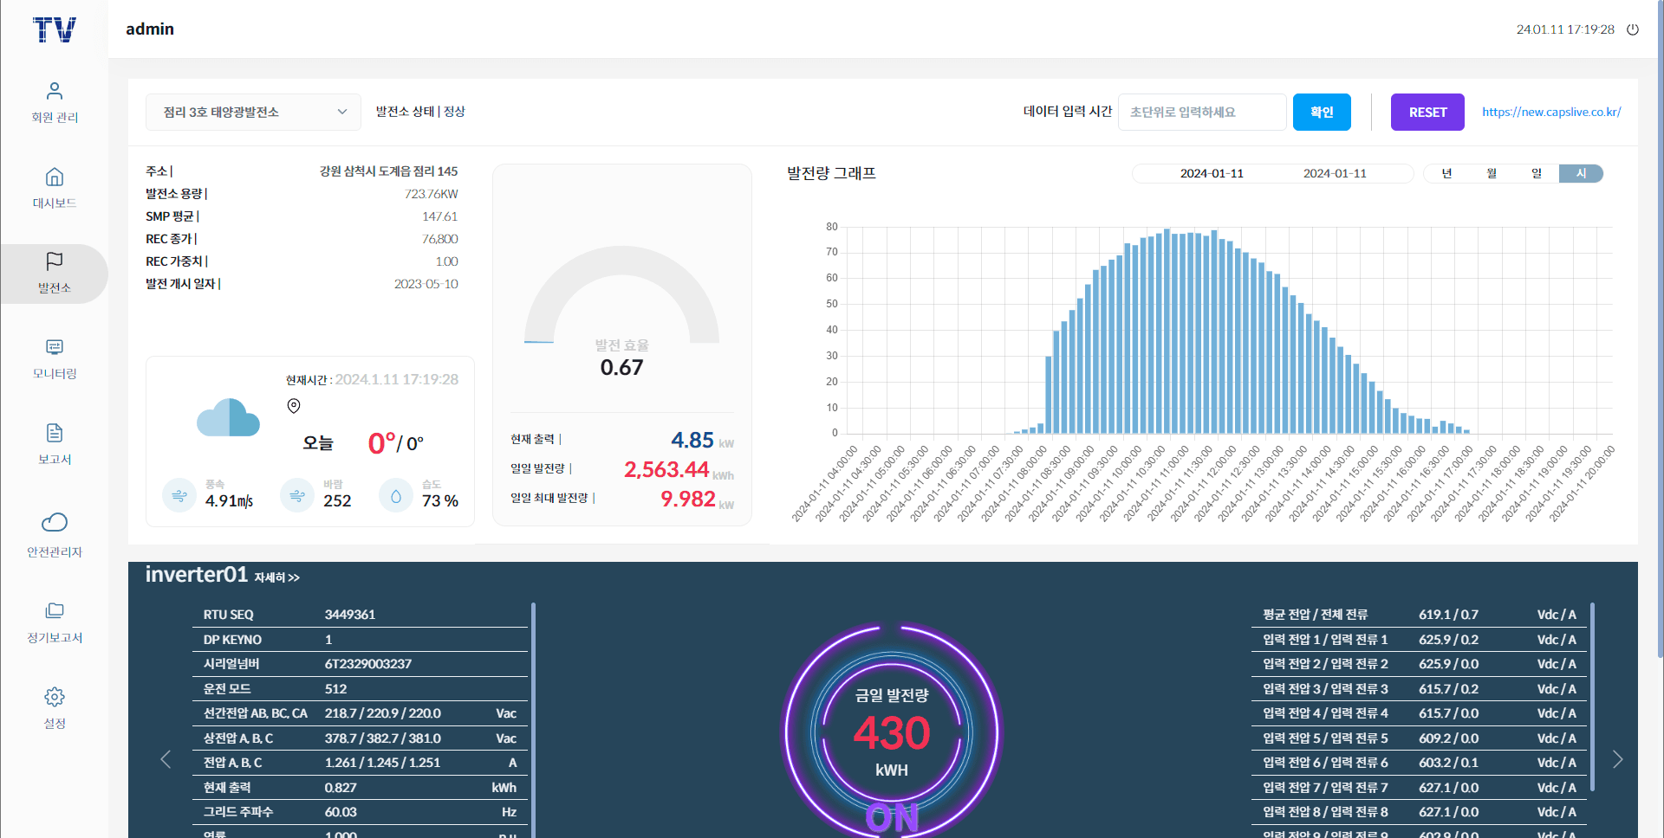Switch the generation graph to 년 yearly view
This screenshot has width=1664, height=838.
1446,173
